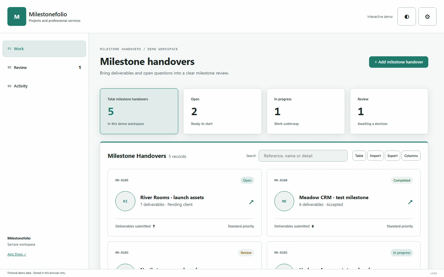Click the Review count badge 1 in sidebar
This screenshot has width=444, height=277.
(80, 68)
